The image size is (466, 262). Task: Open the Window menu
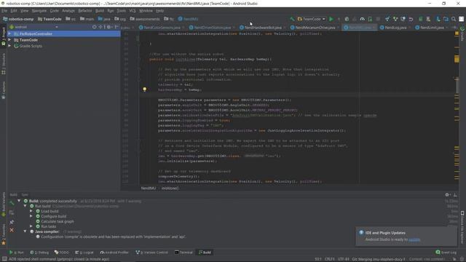[146, 11]
